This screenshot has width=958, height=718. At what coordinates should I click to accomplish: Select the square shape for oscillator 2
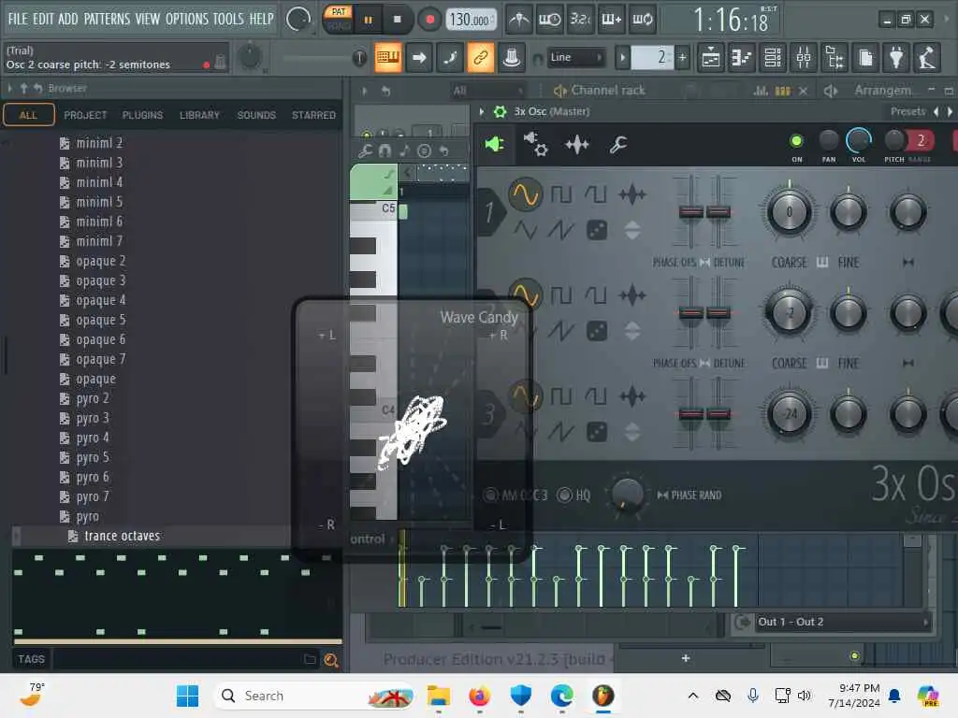pos(561,295)
